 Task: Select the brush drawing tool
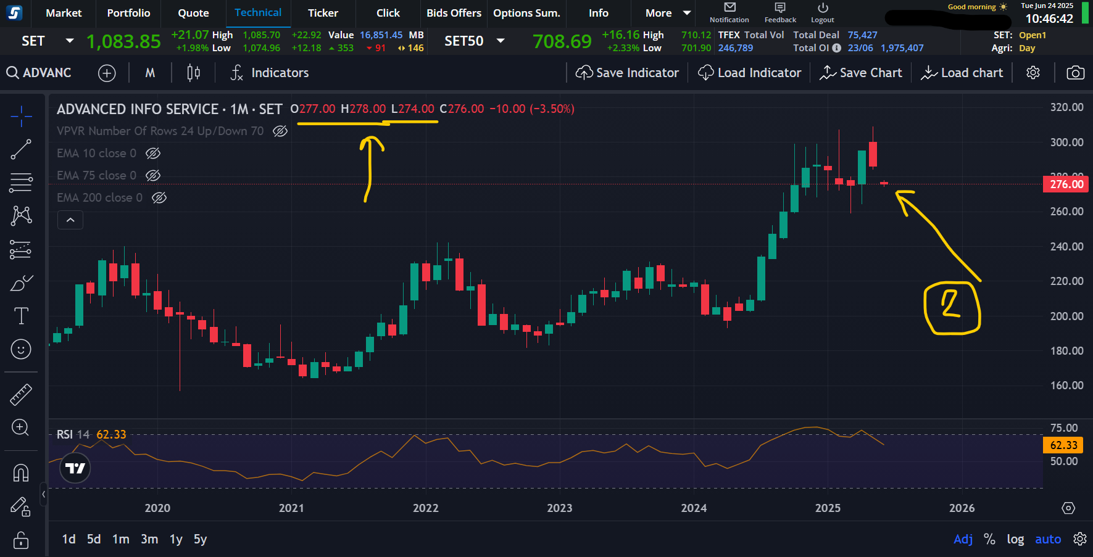tap(21, 283)
